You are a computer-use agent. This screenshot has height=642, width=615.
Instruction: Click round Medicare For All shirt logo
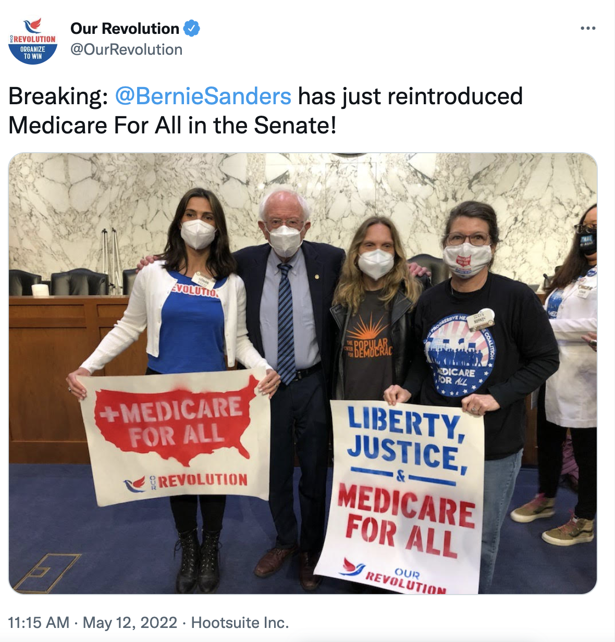(458, 355)
